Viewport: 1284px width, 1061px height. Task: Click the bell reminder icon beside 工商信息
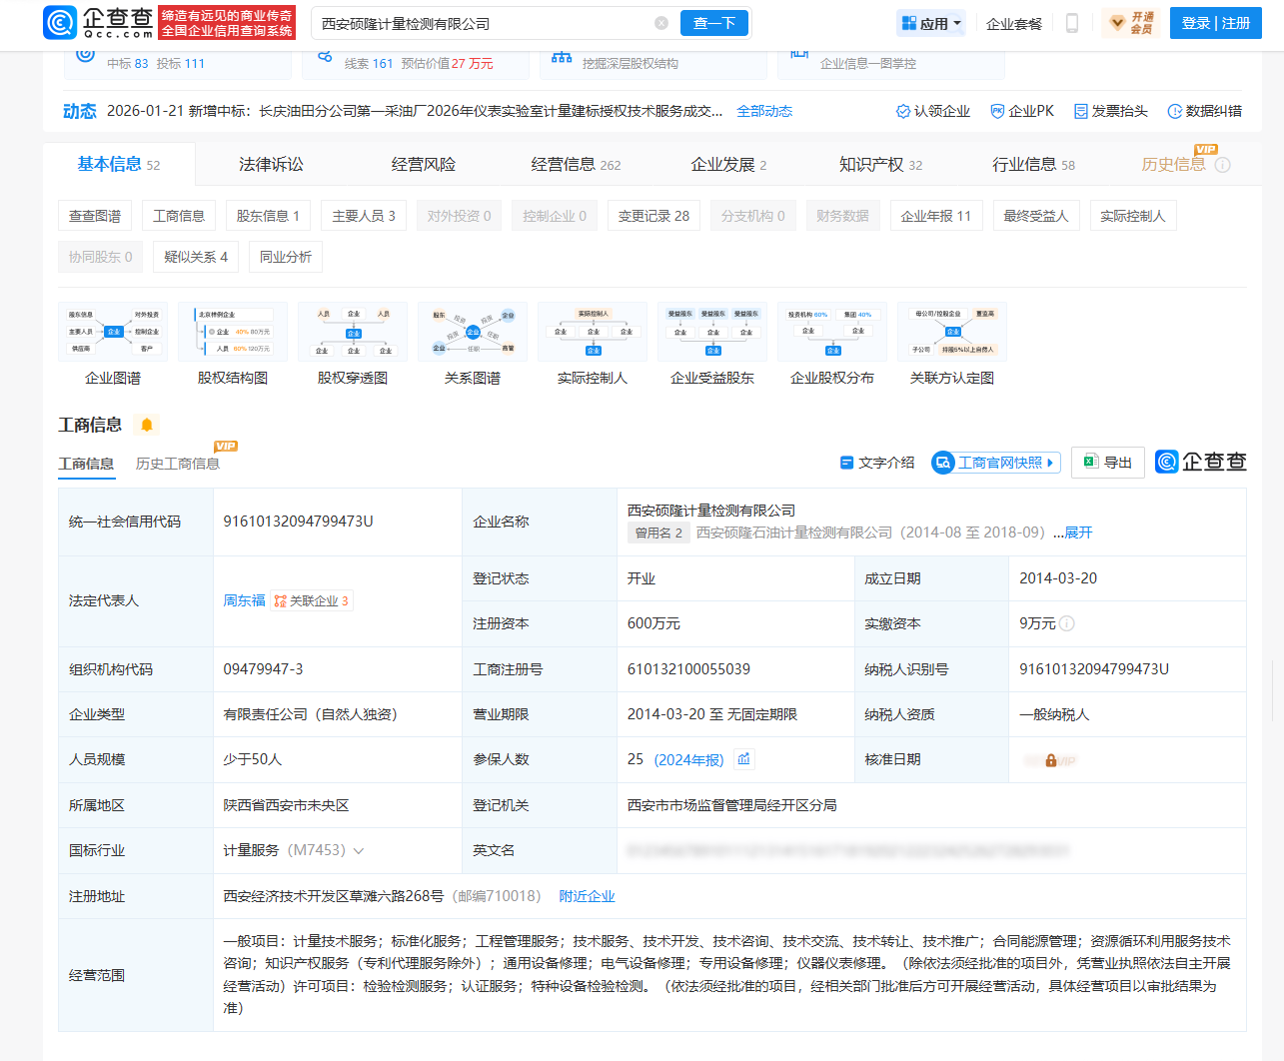[147, 425]
